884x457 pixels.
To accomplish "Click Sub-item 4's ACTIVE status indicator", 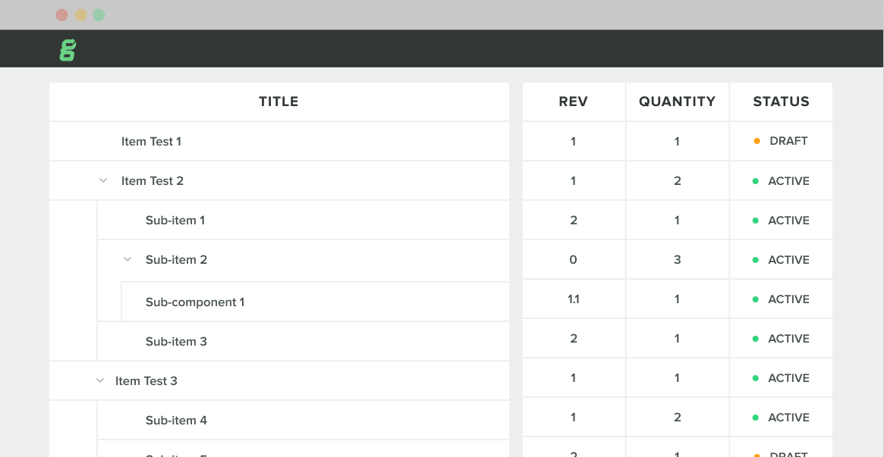I will 757,417.
